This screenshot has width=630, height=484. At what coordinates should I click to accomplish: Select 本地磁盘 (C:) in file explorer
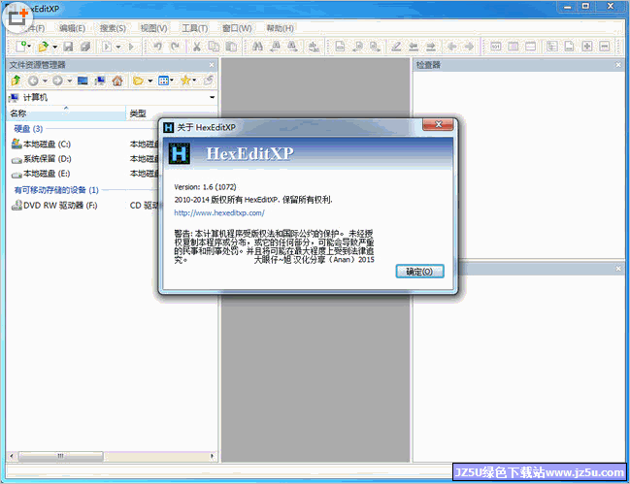[42, 144]
